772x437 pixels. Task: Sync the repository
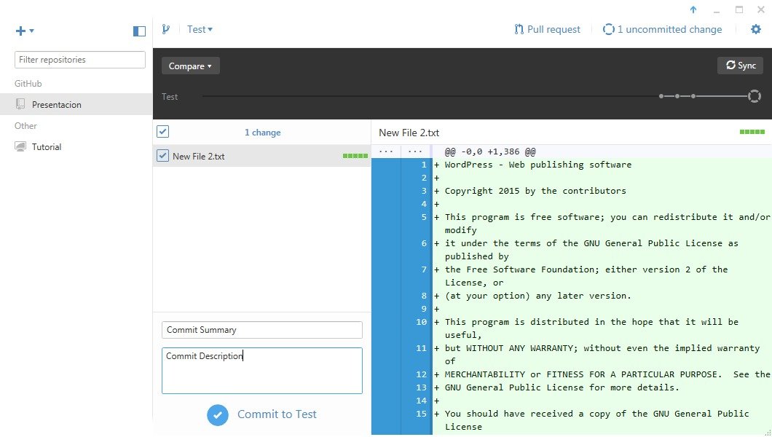coord(741,66)
